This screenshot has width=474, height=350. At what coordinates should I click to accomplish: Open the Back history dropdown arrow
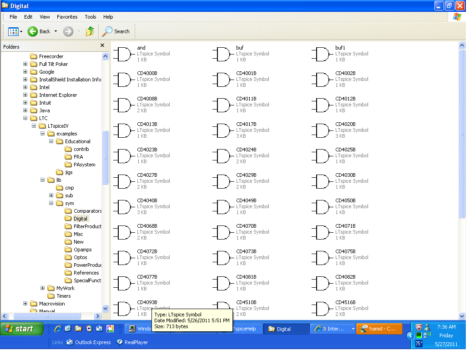pos(55,31)
